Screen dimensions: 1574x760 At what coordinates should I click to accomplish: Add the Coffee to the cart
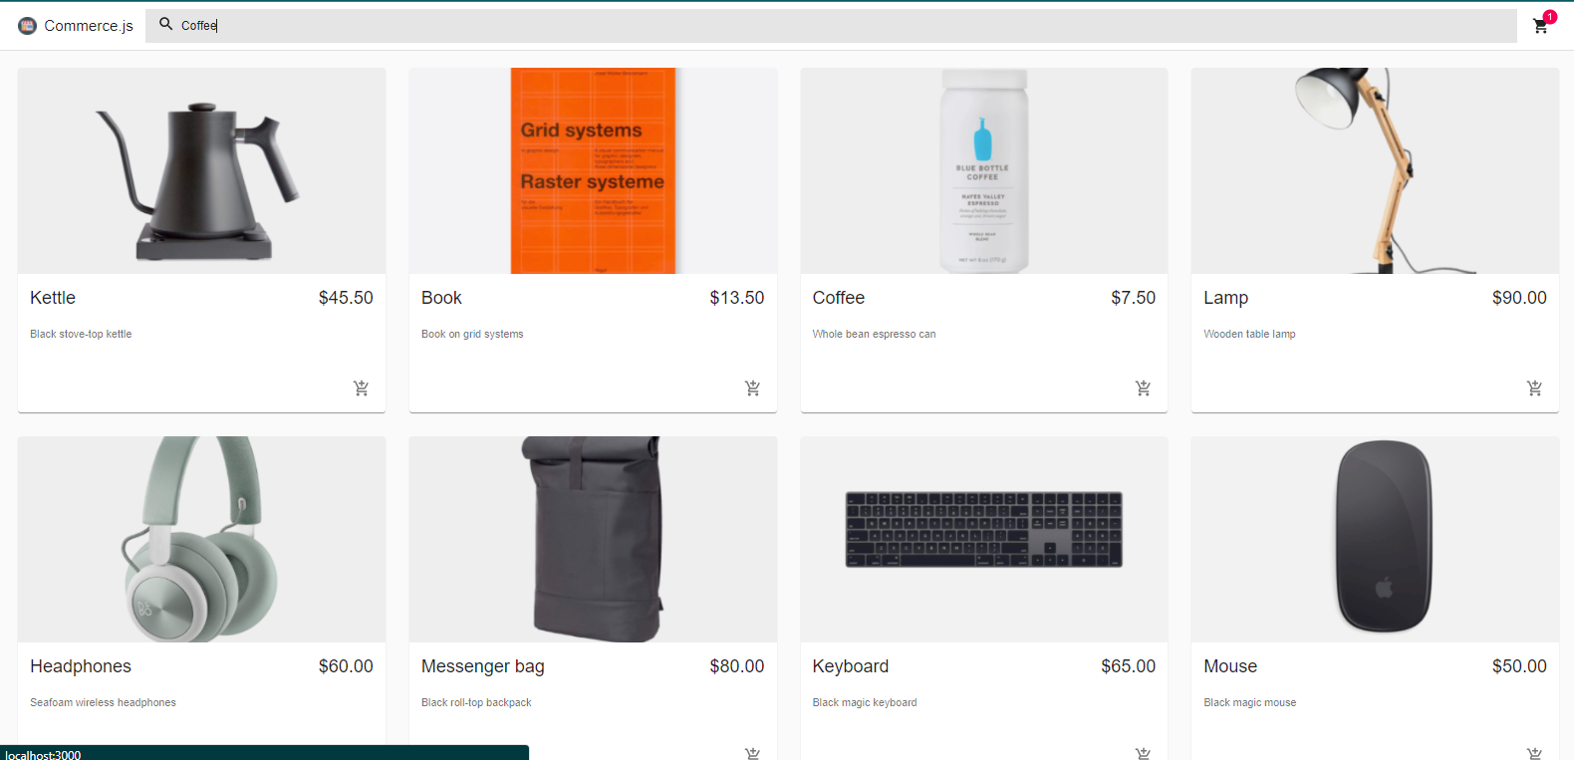point(1144,388)
